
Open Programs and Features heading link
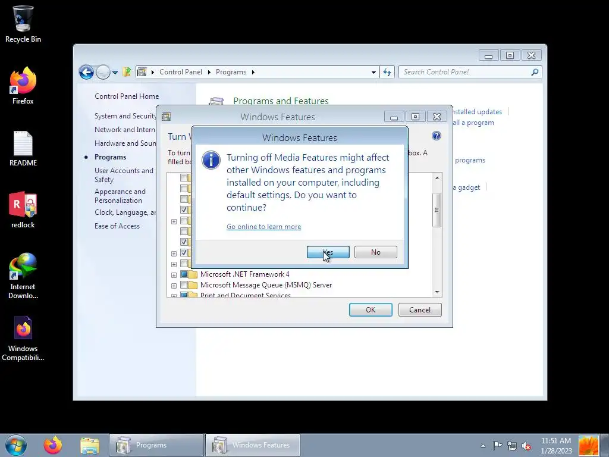281,101
